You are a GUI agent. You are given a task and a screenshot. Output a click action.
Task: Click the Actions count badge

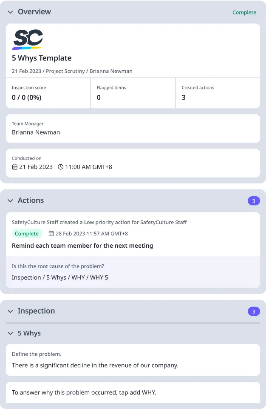(x=254, y=201)
